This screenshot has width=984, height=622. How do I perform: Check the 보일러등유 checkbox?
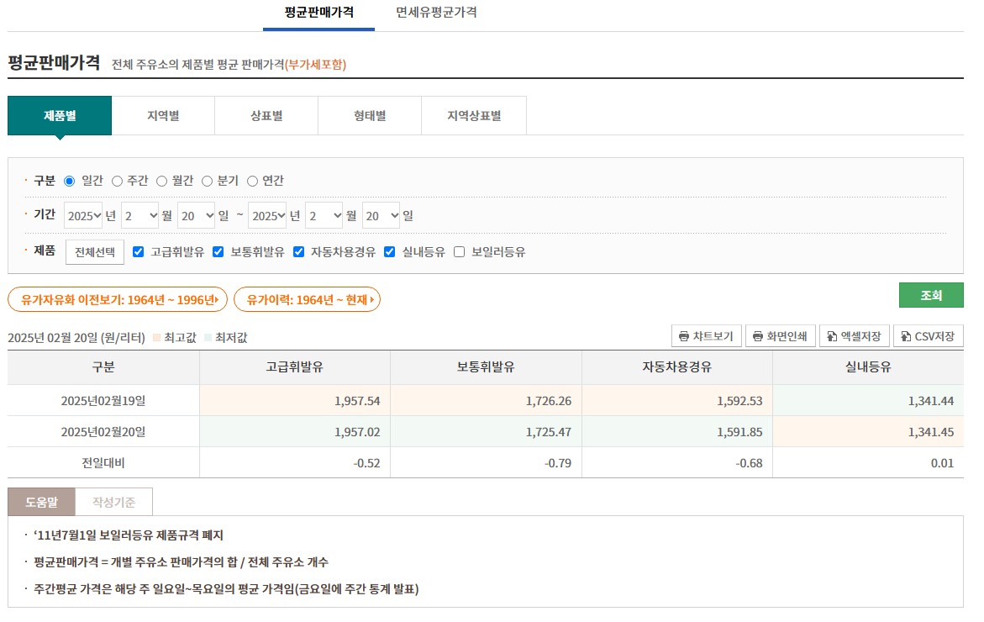pyautogui.click(x=460, y=251)
